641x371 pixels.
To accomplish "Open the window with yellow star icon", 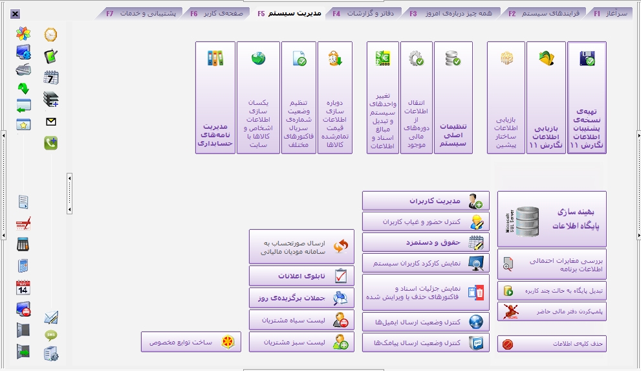I will (23, 125).
